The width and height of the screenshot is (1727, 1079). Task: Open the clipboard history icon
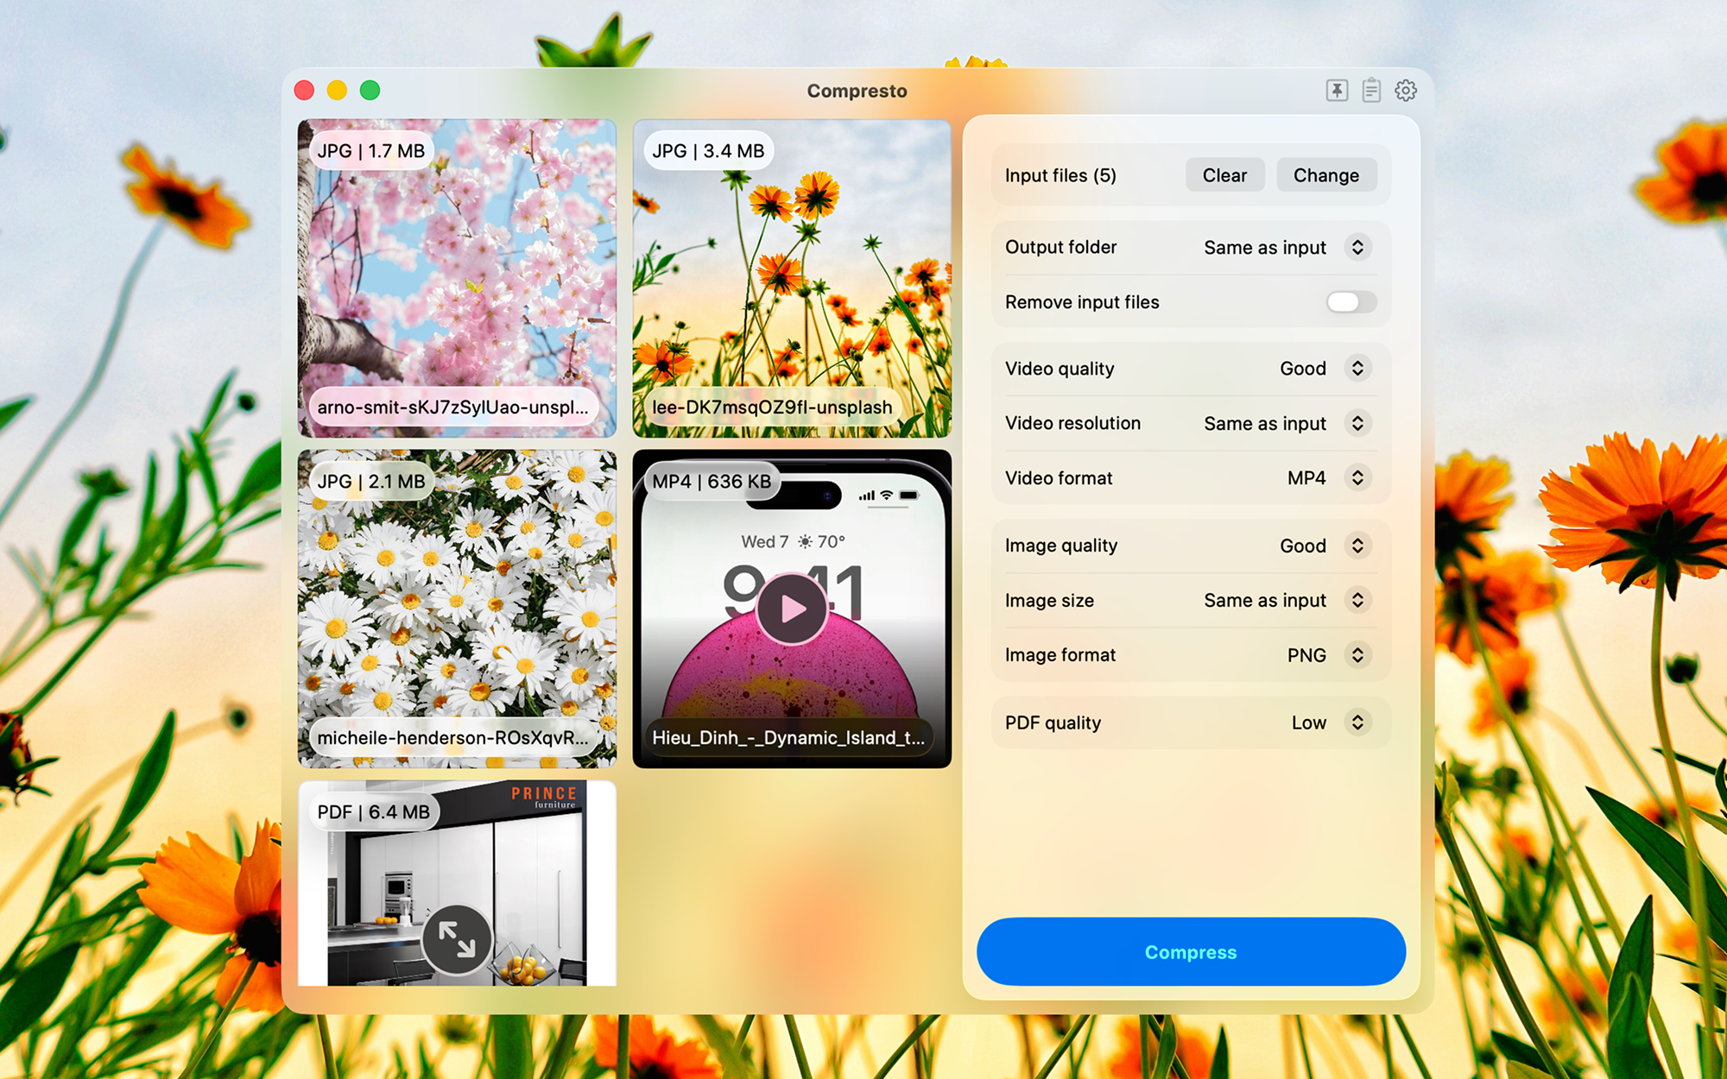(x=1371, y=90)
